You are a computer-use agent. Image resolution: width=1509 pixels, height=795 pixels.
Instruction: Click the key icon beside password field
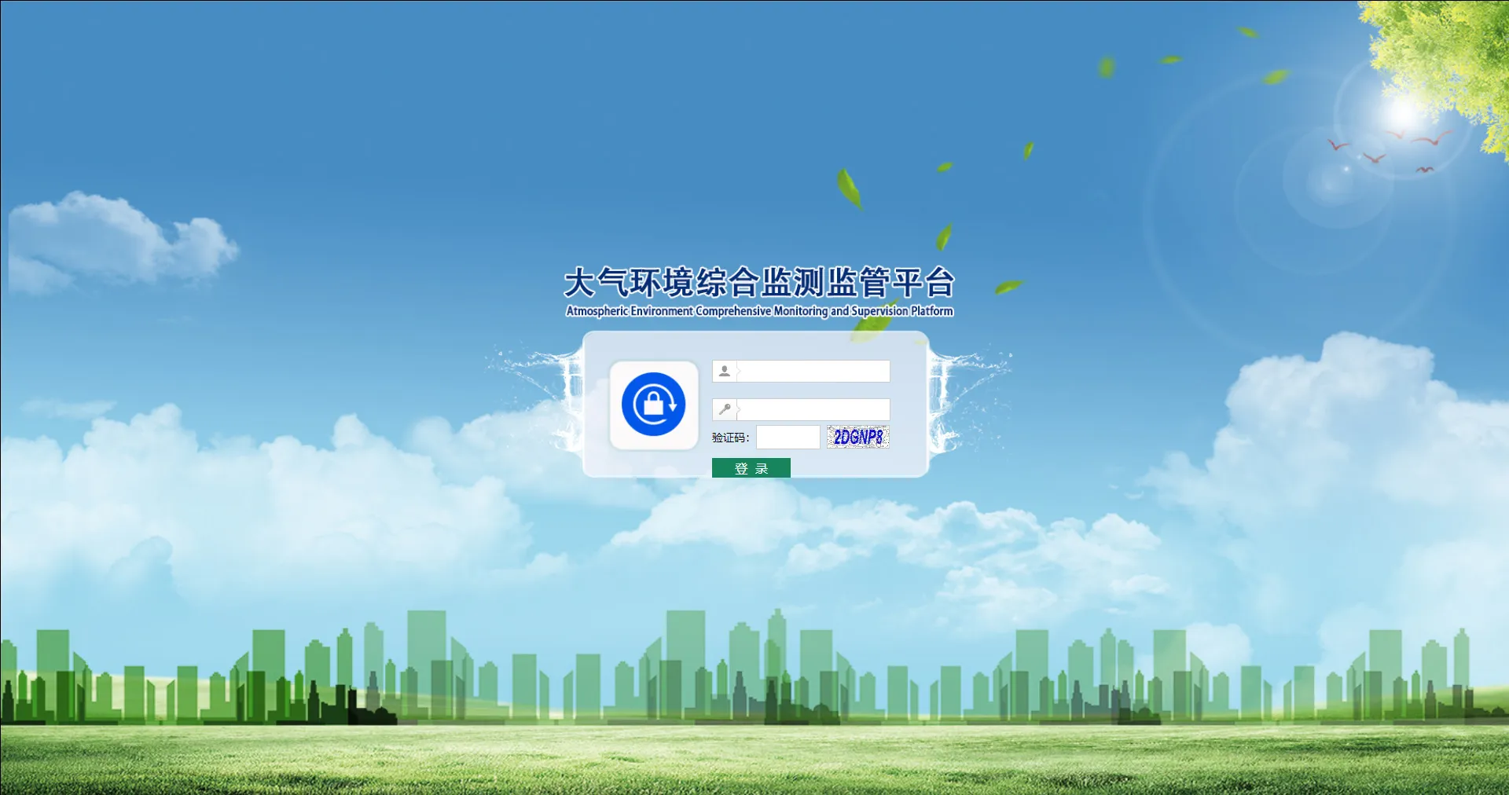coord(725,409)
